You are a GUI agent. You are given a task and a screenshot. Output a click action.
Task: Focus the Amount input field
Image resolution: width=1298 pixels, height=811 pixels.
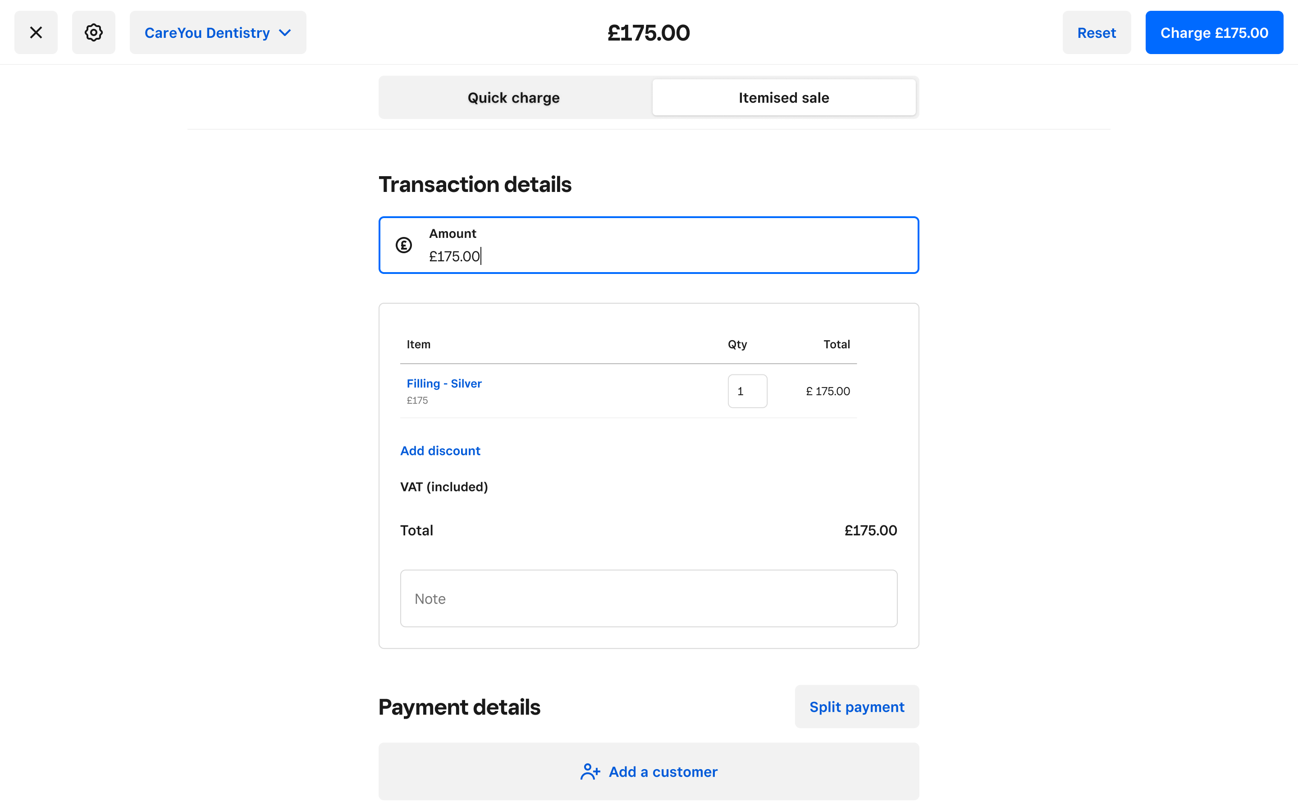[590, 256]
